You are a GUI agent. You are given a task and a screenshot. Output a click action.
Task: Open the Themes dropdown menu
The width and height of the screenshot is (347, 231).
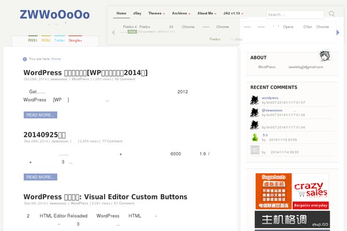point(157,13)
